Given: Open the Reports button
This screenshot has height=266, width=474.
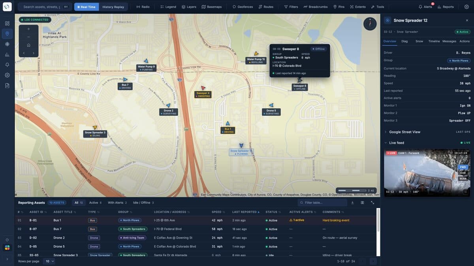Looking at the screenshot, I should (446, 7).
